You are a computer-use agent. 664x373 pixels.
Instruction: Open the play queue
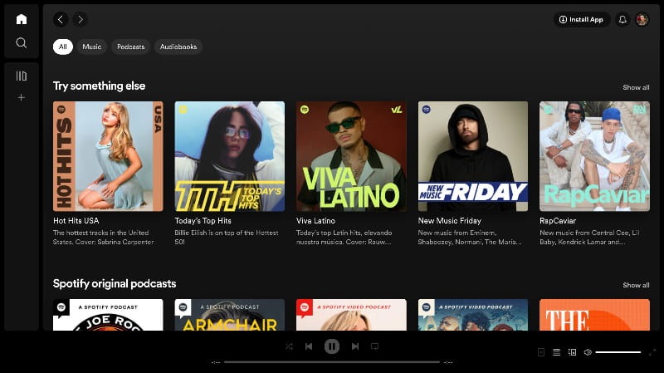(x=557, y=352)
